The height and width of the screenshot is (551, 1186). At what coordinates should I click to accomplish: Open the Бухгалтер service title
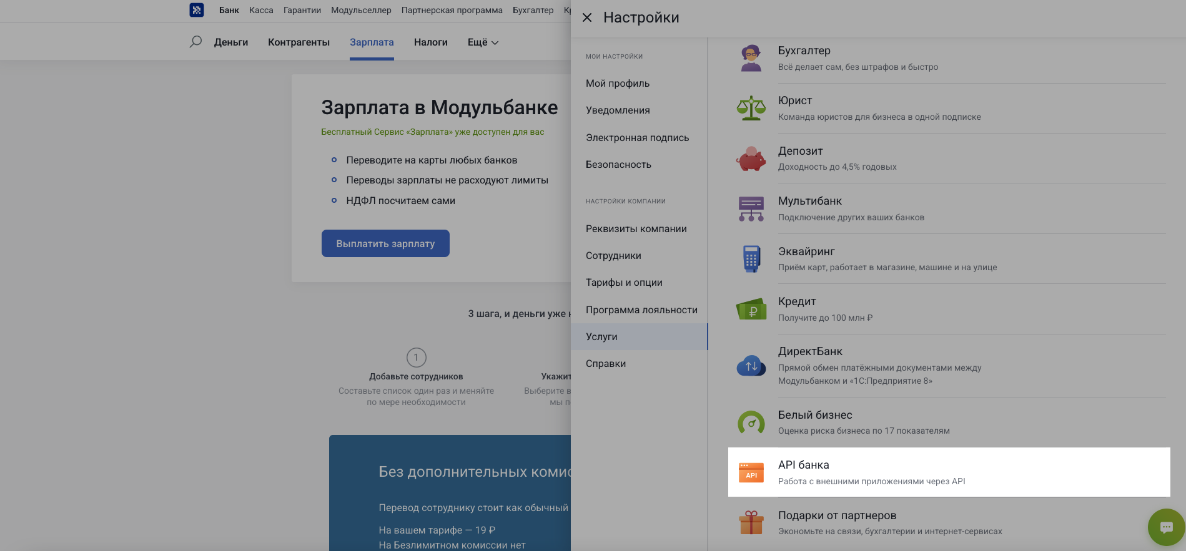(x=804, y=51)
